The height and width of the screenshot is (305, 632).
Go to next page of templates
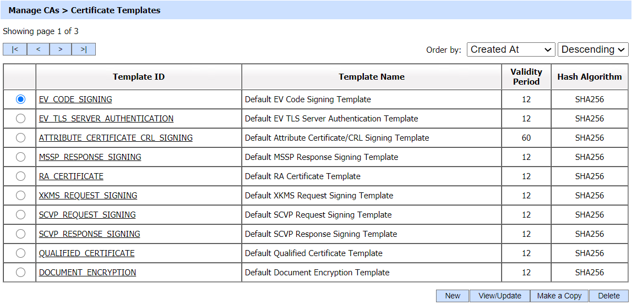point(61,49)
